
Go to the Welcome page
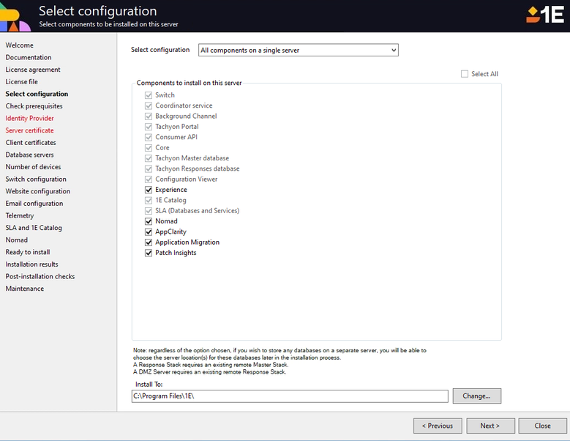pos(20,45)
